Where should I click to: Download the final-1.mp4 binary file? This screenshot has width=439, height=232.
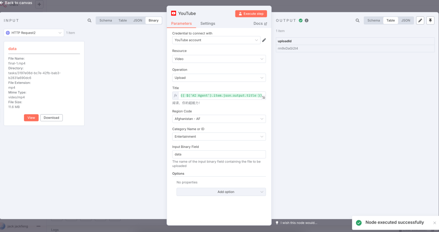(x=51, y=118)
